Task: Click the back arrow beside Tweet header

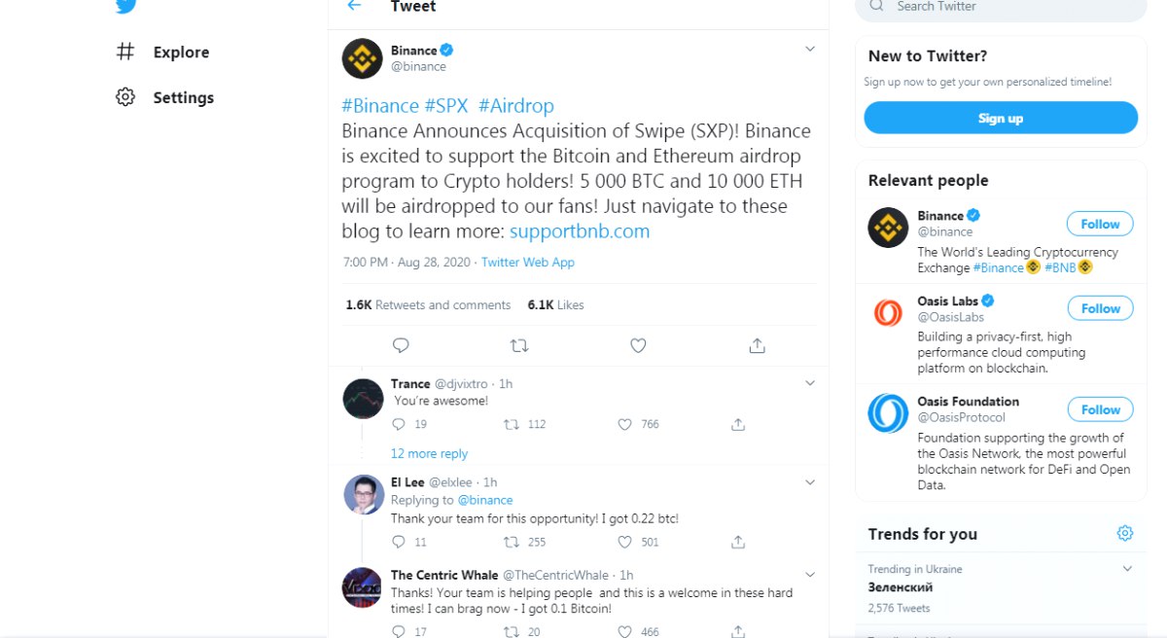Action: coord(354,6)
